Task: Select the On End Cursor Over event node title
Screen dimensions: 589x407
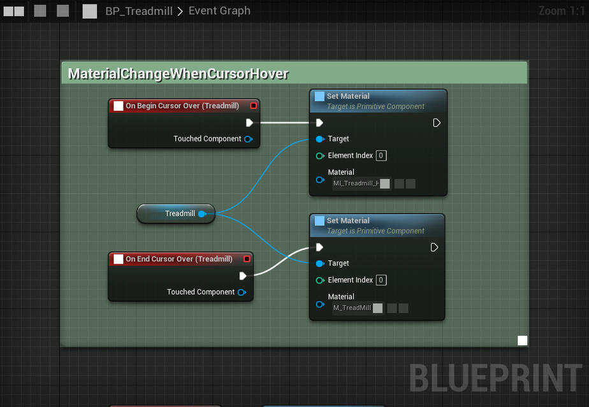Action: tap(178, 259)
